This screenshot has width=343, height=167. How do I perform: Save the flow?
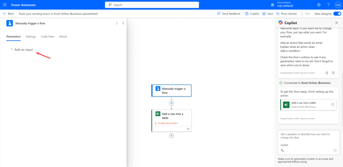(x=268, y=13)
